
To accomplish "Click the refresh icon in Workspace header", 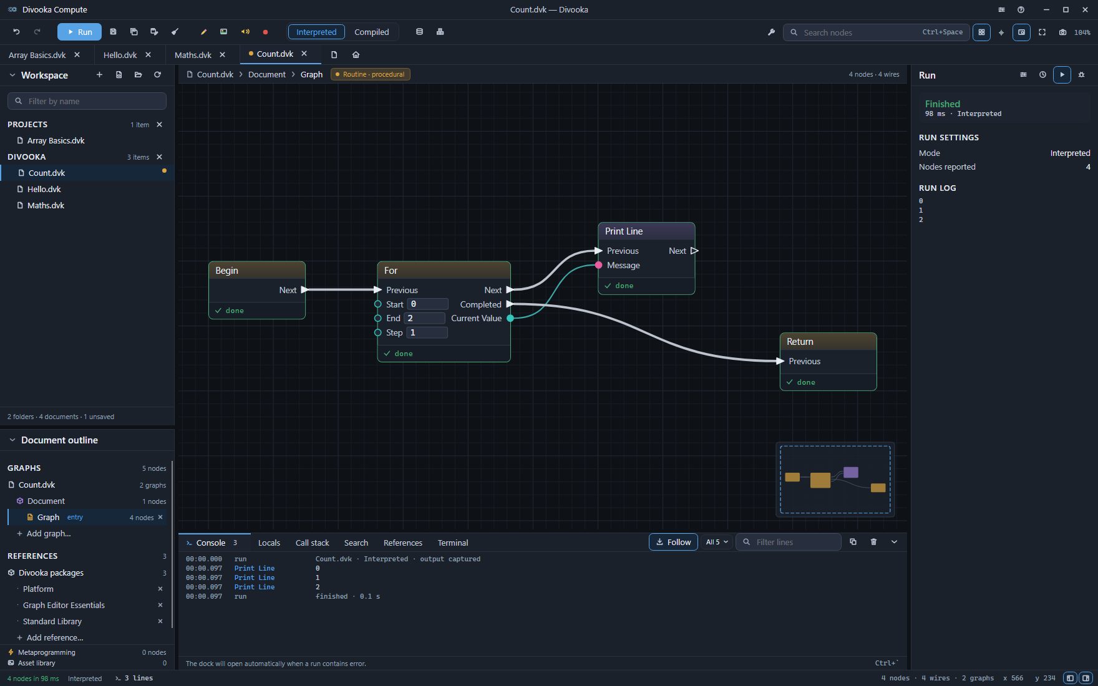I will tap(157, 75).
